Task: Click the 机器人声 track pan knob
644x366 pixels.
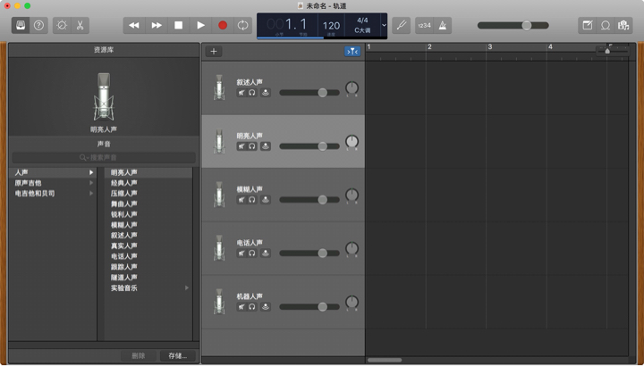Action: (352, 303)
